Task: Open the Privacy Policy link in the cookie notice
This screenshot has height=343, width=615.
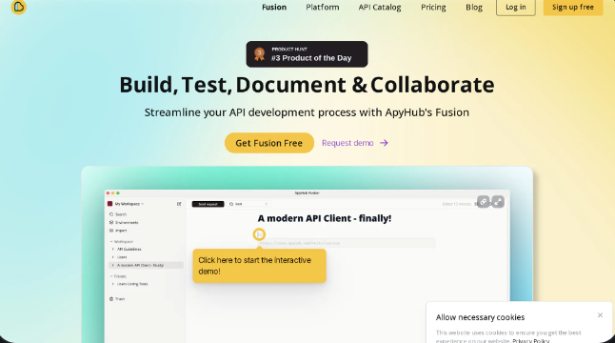Action: [530, 341]
